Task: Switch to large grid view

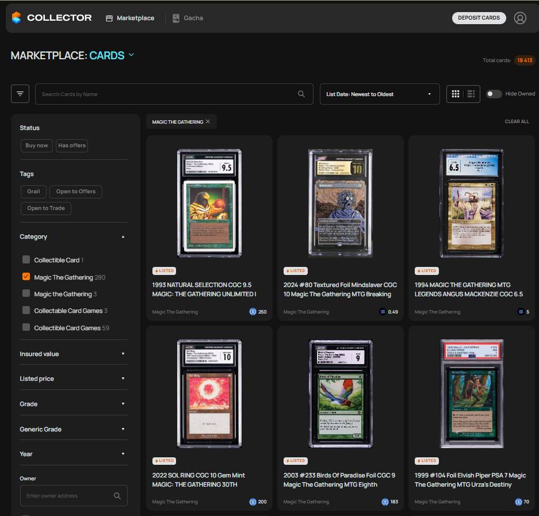Action: point(456,94)
